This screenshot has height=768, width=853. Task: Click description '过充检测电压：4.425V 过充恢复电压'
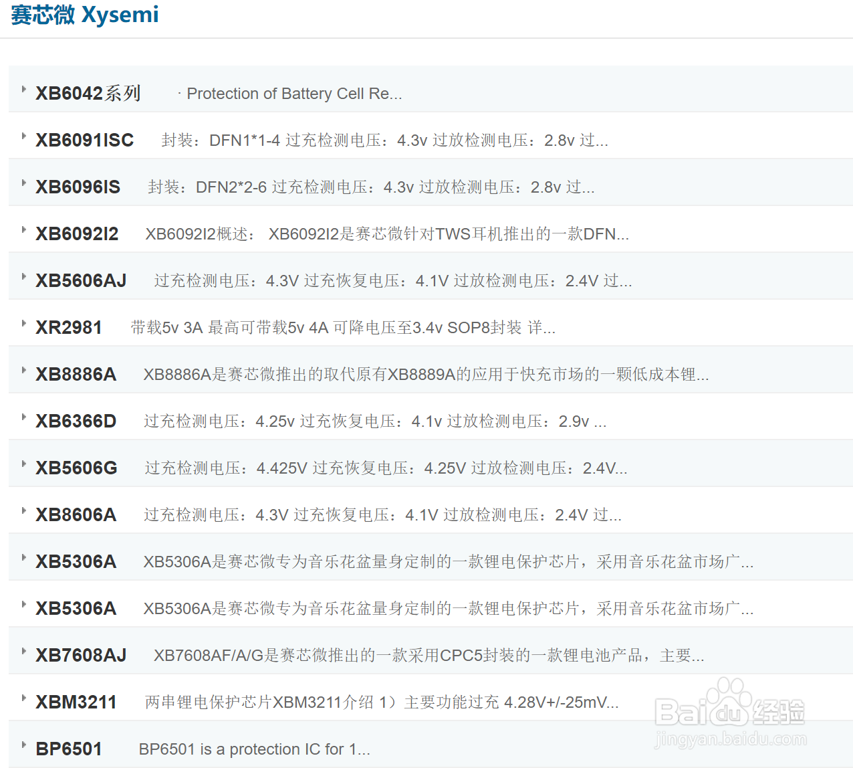tap(386, 468)
